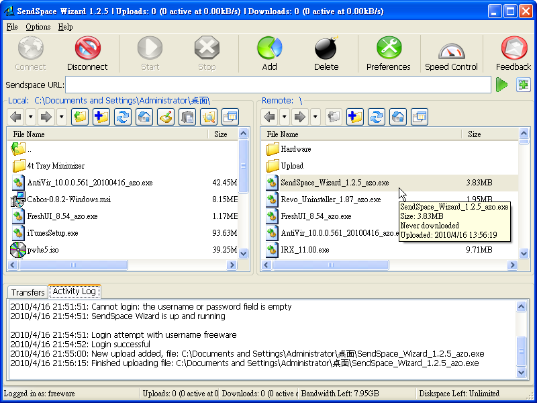Viewport: 537px width, 403px height.
Task: Click Local list horizontal scrollbar right arrow
Action: pyautogui.click(x=232, y=265)
